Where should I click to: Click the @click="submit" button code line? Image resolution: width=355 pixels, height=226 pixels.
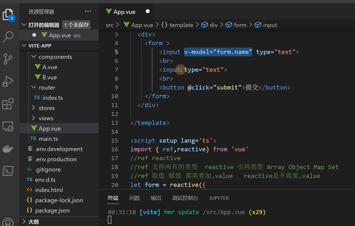click(225, 87)
